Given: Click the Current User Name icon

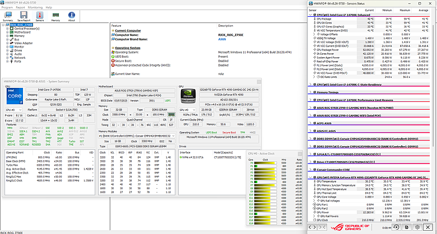Looking at the screenshot, I should (113, 74).
